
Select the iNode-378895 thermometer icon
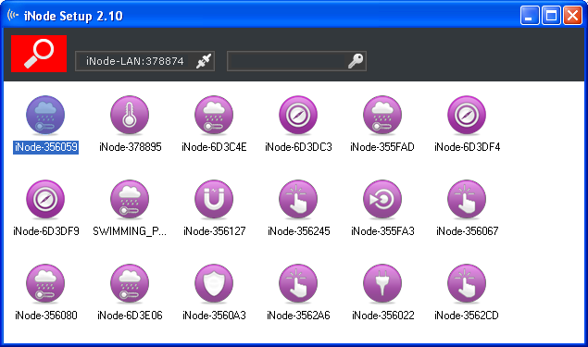[x=130, y=116]
